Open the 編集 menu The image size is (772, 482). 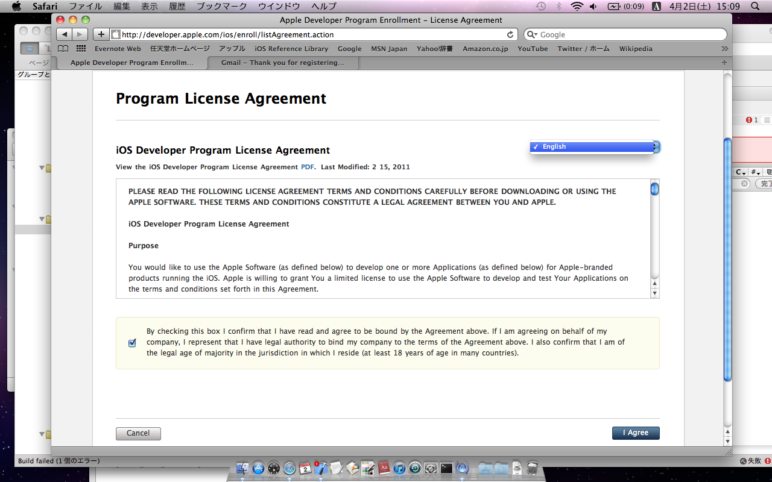coord(121,6)
